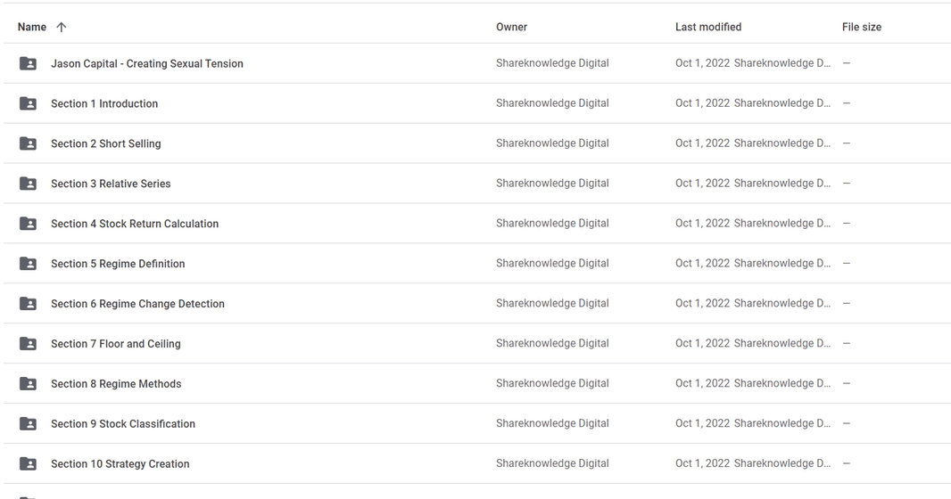Open Section 6 Regime Change Detection folder
Viewport: 951px width, 499px height.
coord(137,303)
